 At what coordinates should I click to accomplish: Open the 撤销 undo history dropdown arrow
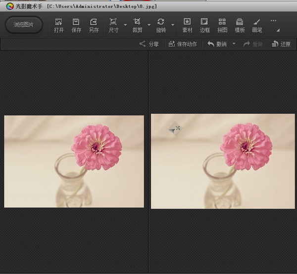coord(234,44)
